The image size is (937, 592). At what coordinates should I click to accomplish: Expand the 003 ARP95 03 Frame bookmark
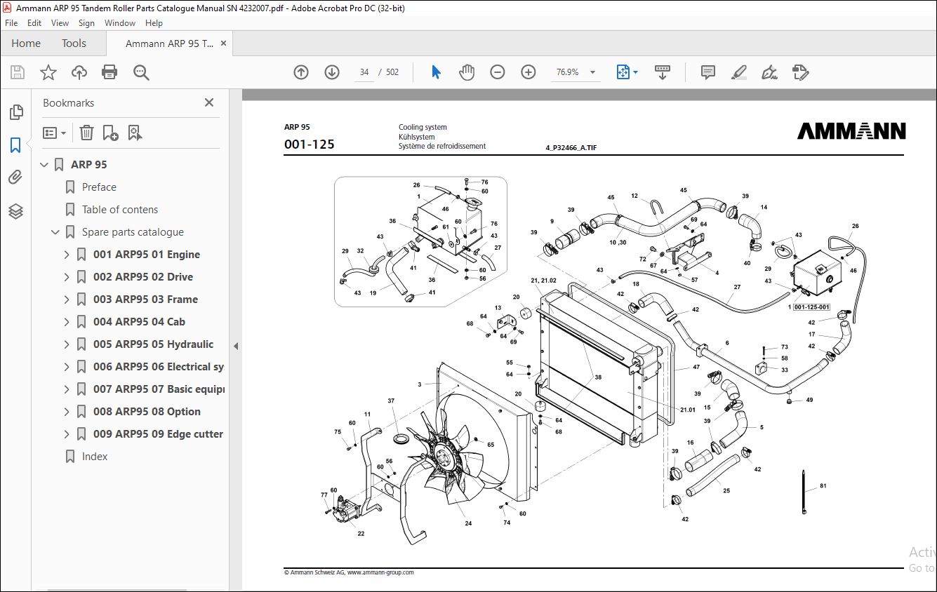point(67,300)
